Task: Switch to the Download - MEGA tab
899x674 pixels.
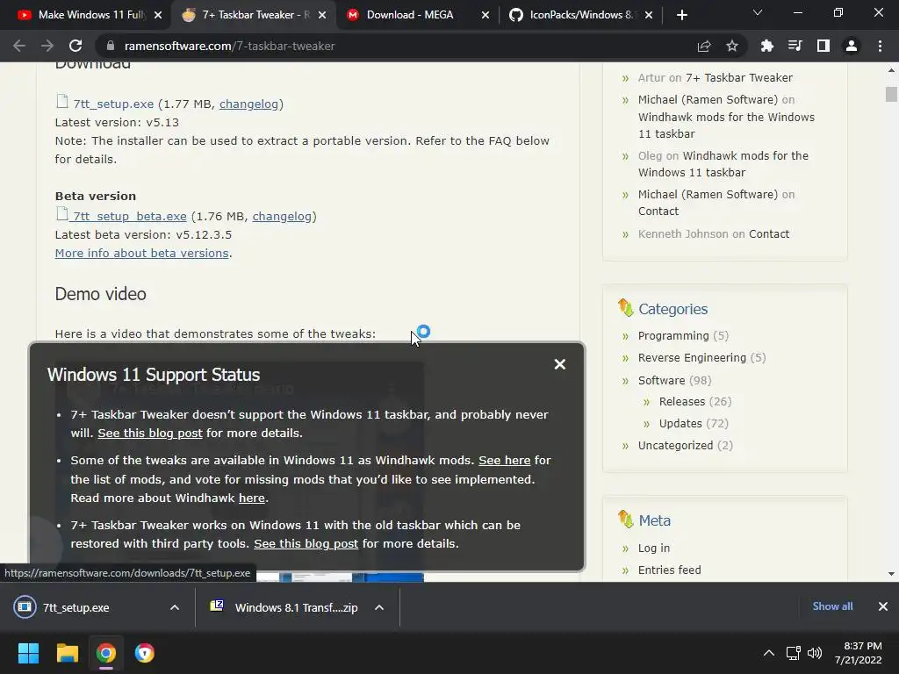Action: pyautogui.click(x=410, y=15)
